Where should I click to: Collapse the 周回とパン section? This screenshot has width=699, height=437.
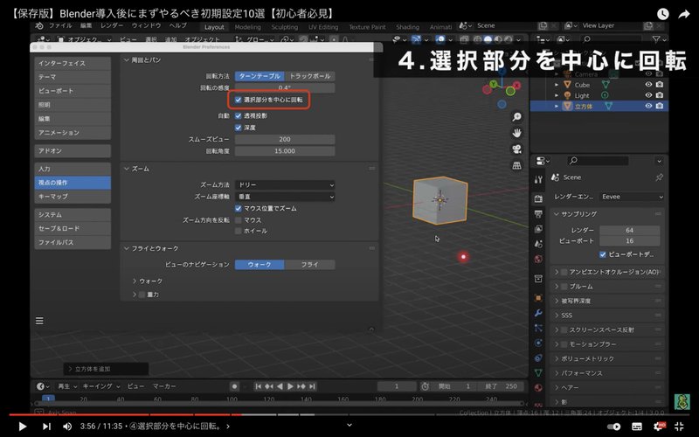click(127, 59)
